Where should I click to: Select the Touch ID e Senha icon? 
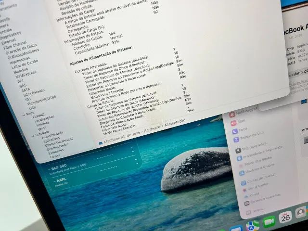point(241,166)
